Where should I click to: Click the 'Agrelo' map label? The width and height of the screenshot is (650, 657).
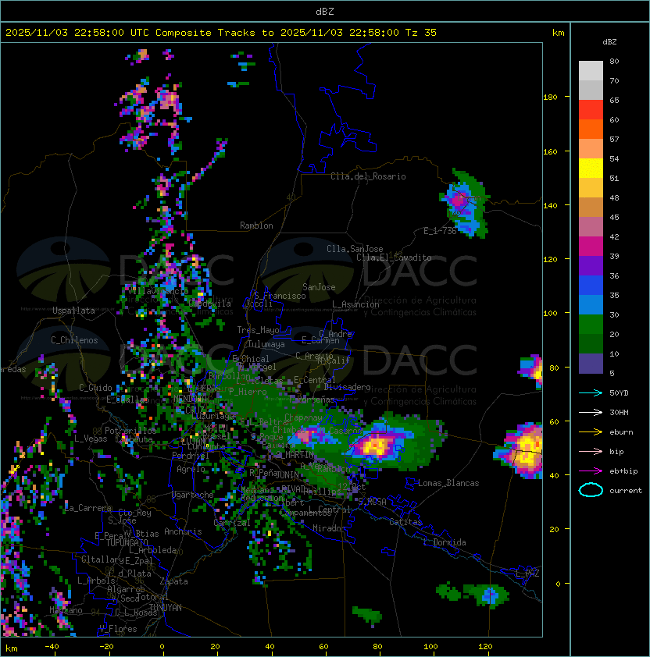191,469
